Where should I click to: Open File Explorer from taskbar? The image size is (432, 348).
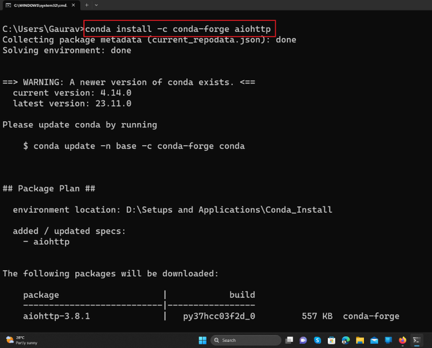coord(360,340)
